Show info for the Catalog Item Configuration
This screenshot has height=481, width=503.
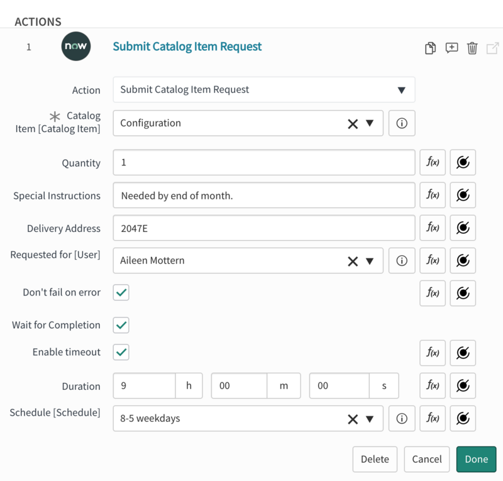[402, 123]
